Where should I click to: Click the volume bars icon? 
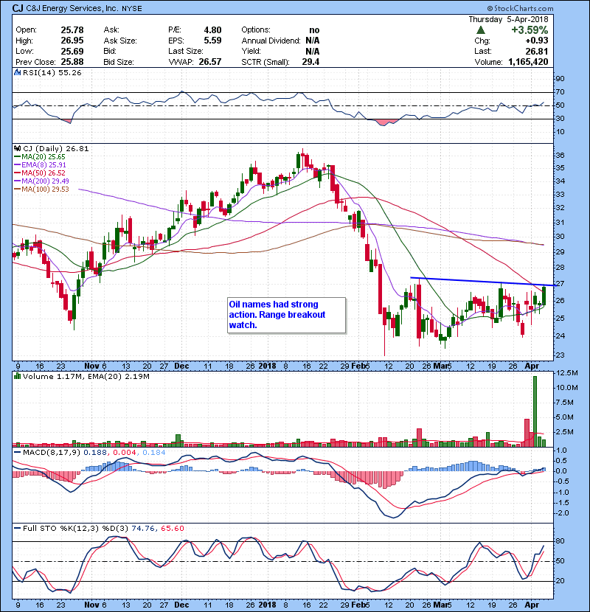(17, 376)
